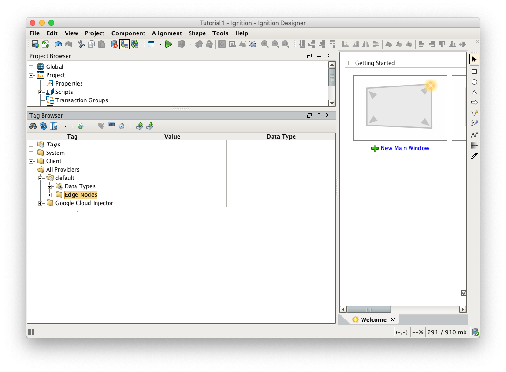Switch to the Welcome tab
506x372 pixels.
pyautogui.click(x=373, y=319)
